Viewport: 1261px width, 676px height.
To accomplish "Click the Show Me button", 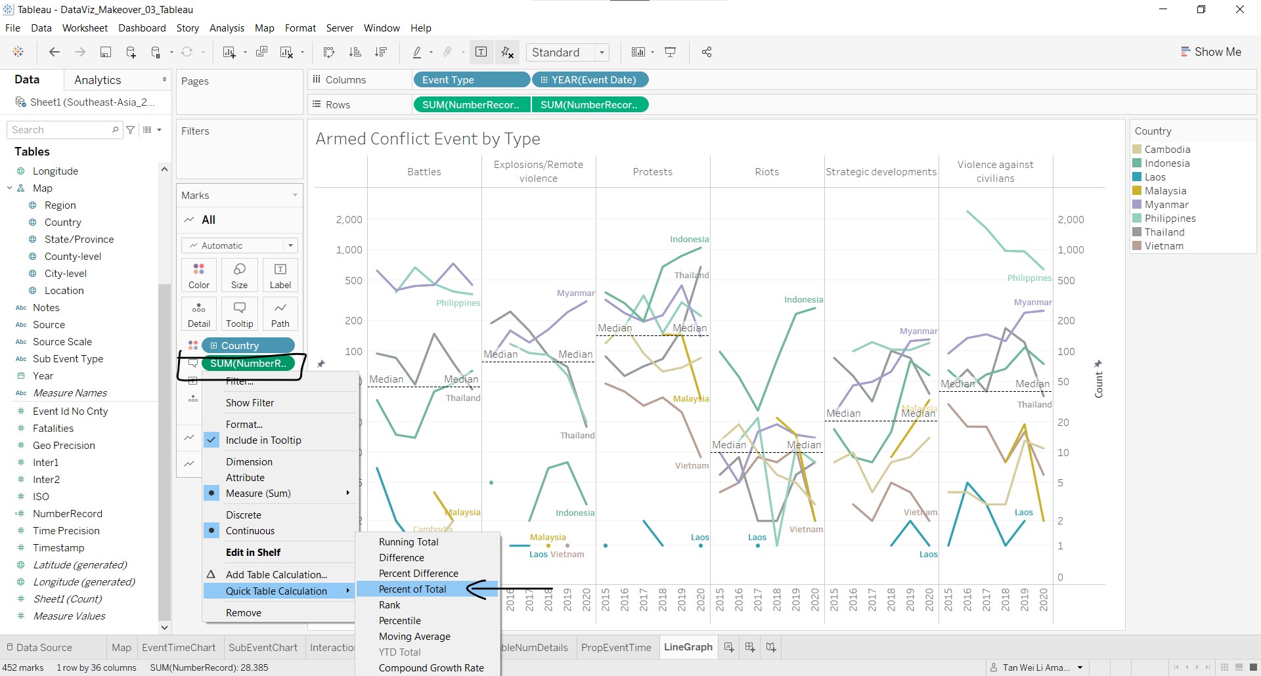I will click(x=1210, y=52).
